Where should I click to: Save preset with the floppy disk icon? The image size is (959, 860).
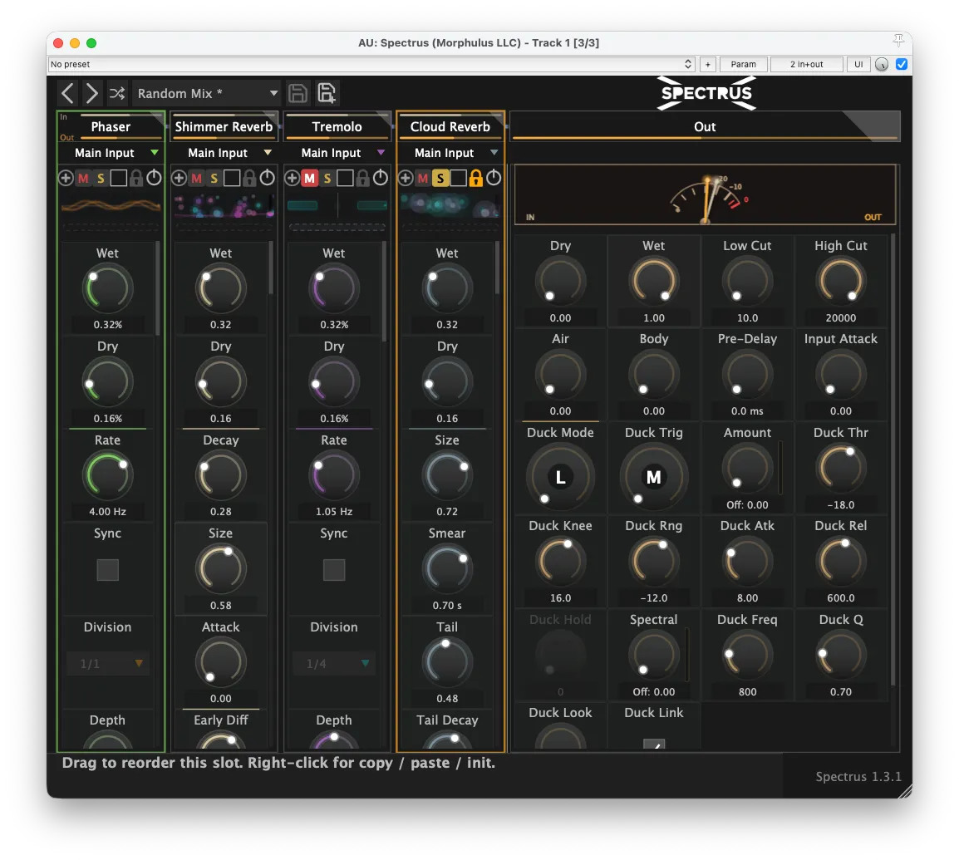pos(298,93)
